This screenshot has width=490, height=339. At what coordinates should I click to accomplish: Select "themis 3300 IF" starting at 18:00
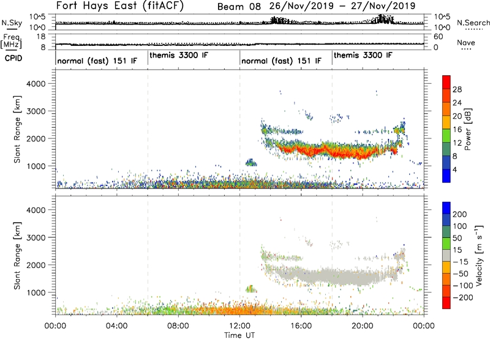tap(363, 55)
